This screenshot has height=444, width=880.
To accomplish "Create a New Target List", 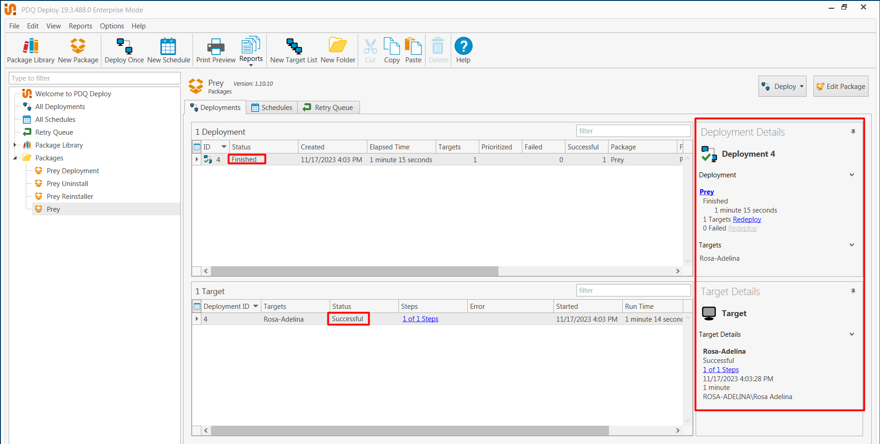I will pyautogui.click(x=293, y=50).
